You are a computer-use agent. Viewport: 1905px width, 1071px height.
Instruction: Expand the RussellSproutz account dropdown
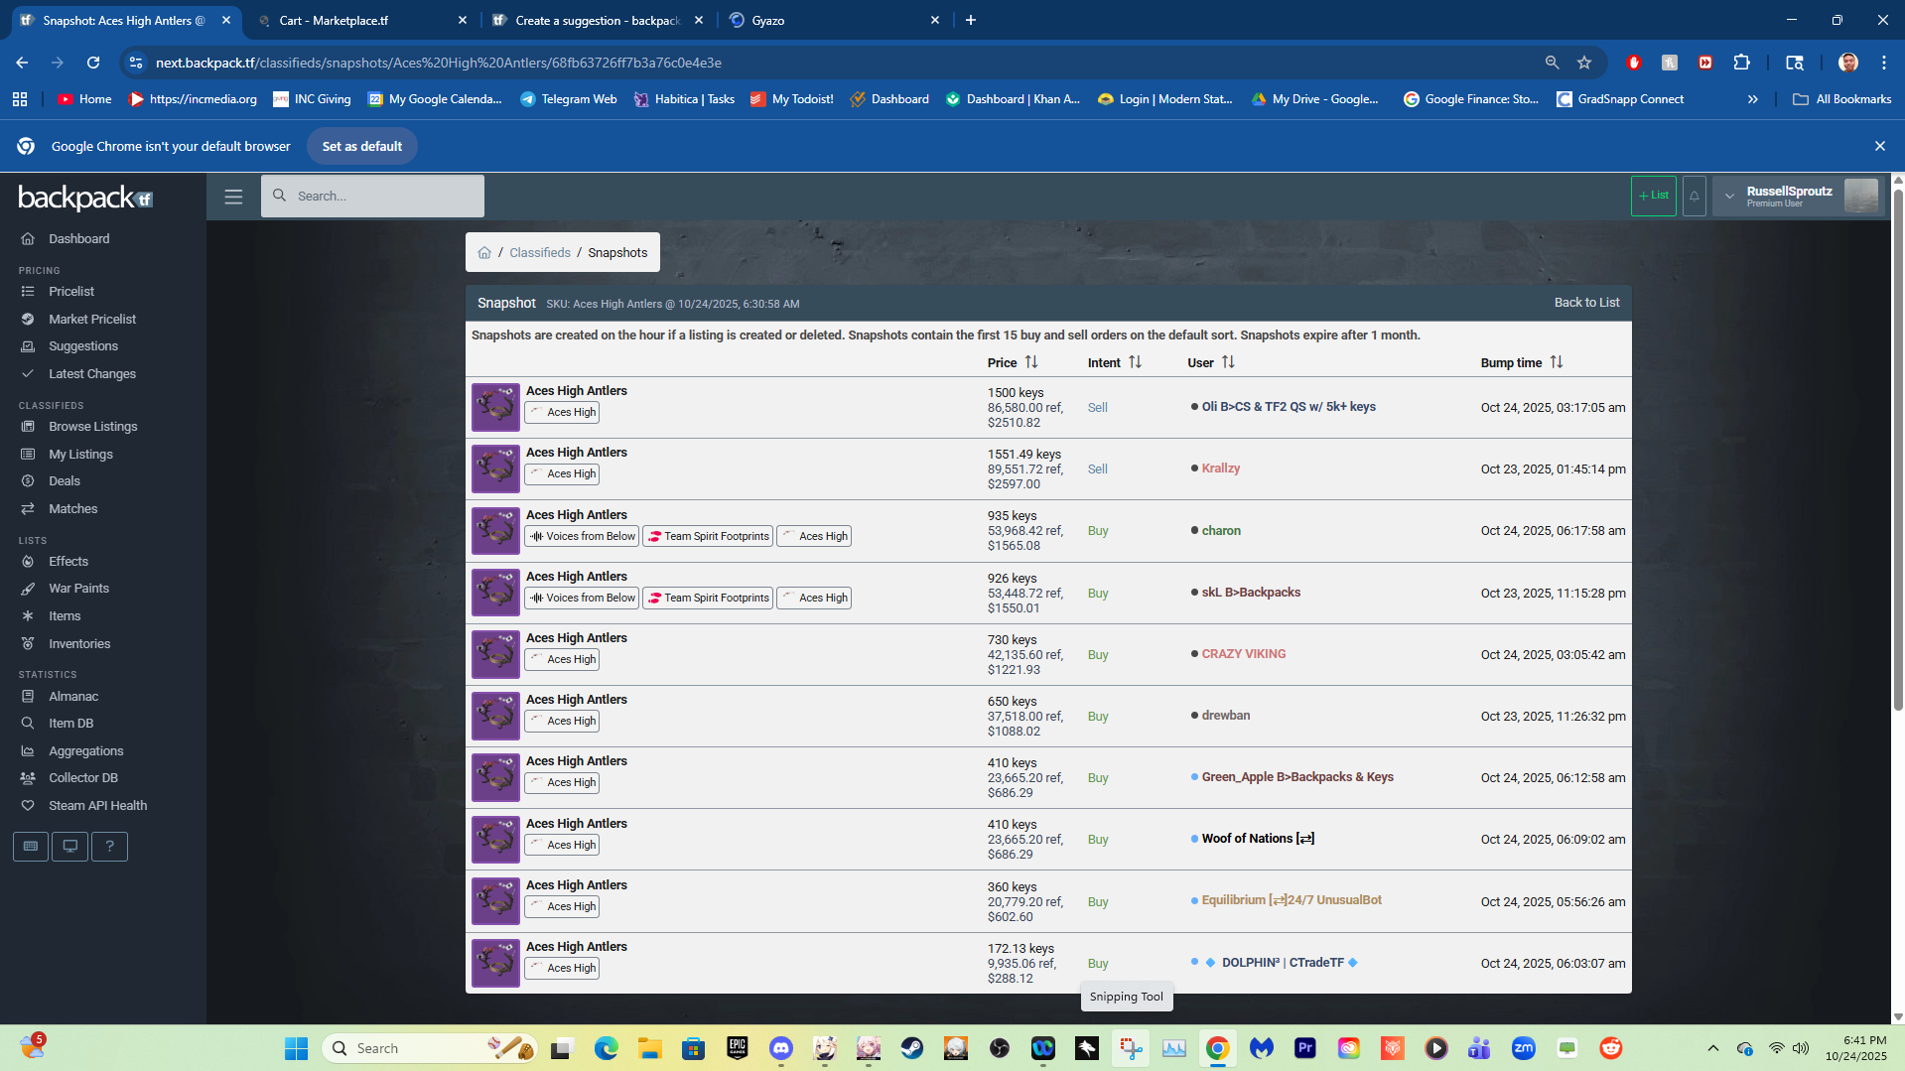tap(1799, 197)
